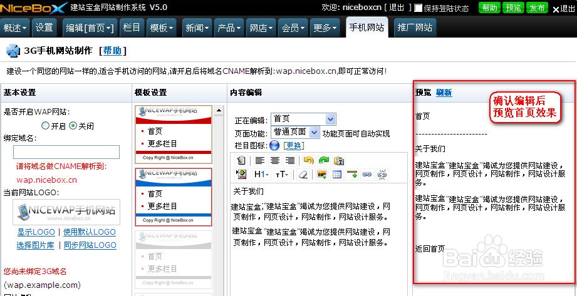Image resolution: width=577 pixels, height=296 pixels.
Task: Expand the 新闻 menu
Action: [x=197, y=28]
